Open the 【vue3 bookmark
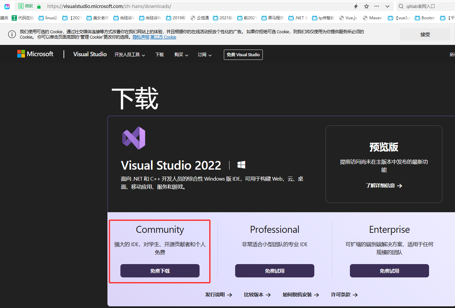The height and width of the screenshot is (308, 455). tap(399, 18)
